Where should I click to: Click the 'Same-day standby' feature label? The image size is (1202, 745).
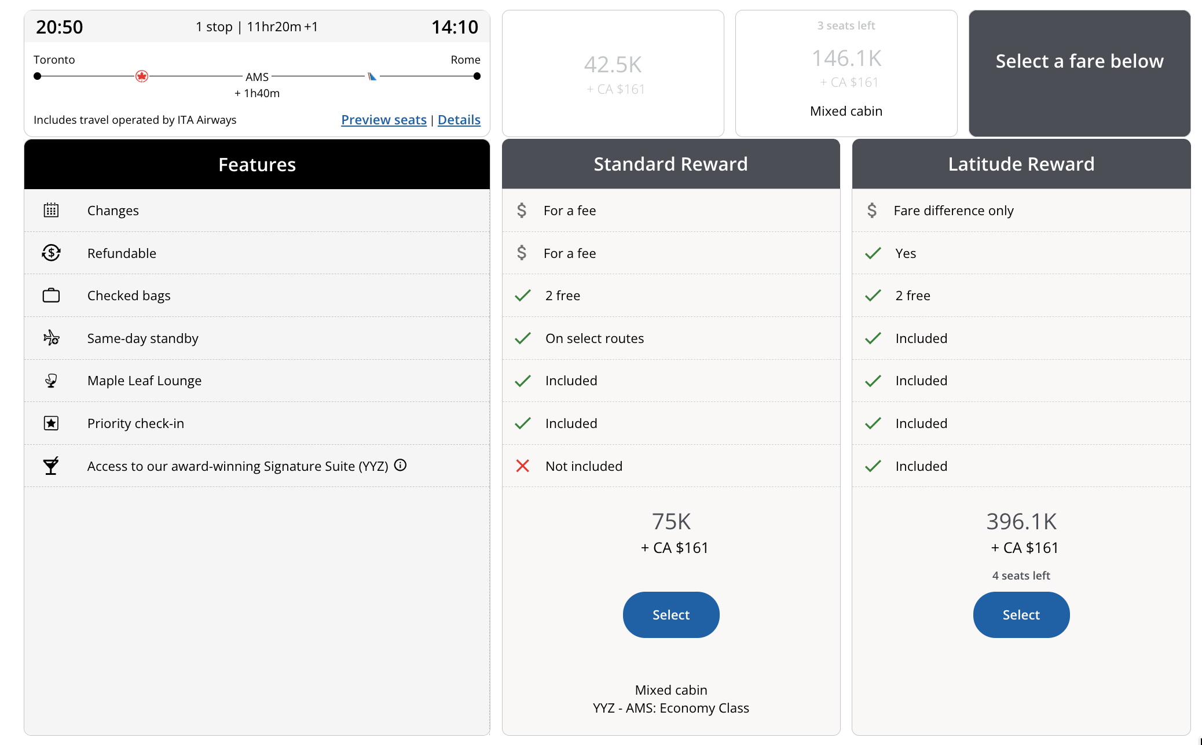(x=142, y=338)
